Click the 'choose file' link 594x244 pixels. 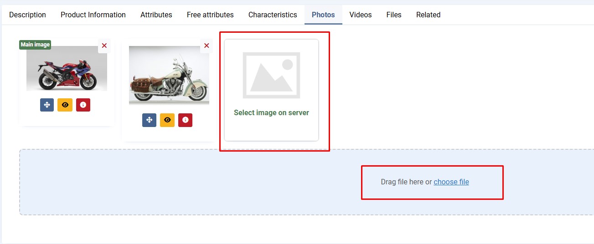click(451, 182)
